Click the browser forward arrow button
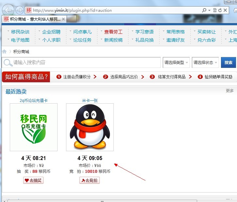This screenshot has height=202, width=237. [20, 10]
